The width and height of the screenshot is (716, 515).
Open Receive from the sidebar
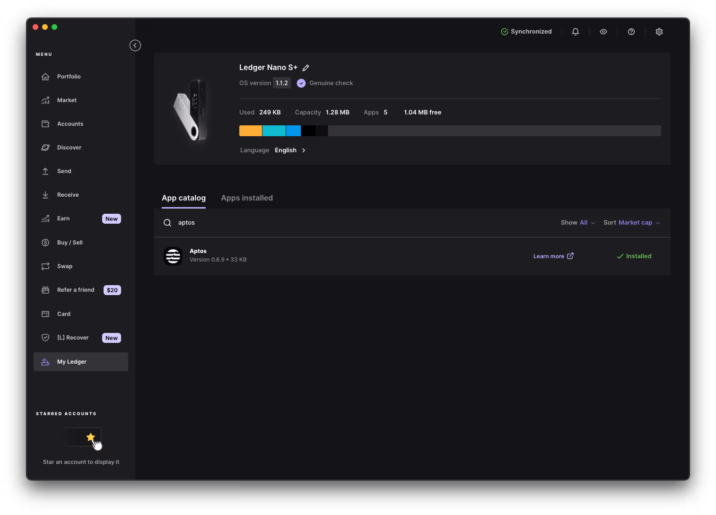(81, 195)
